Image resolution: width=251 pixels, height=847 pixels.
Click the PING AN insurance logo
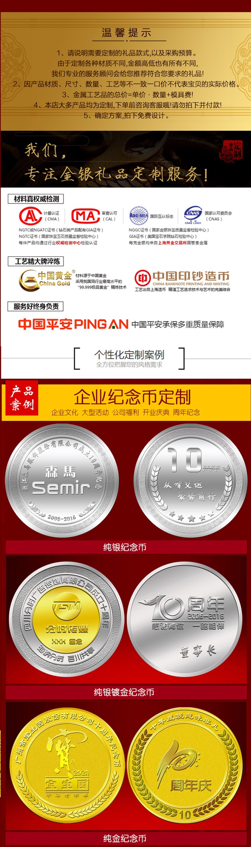click(73, 324)
